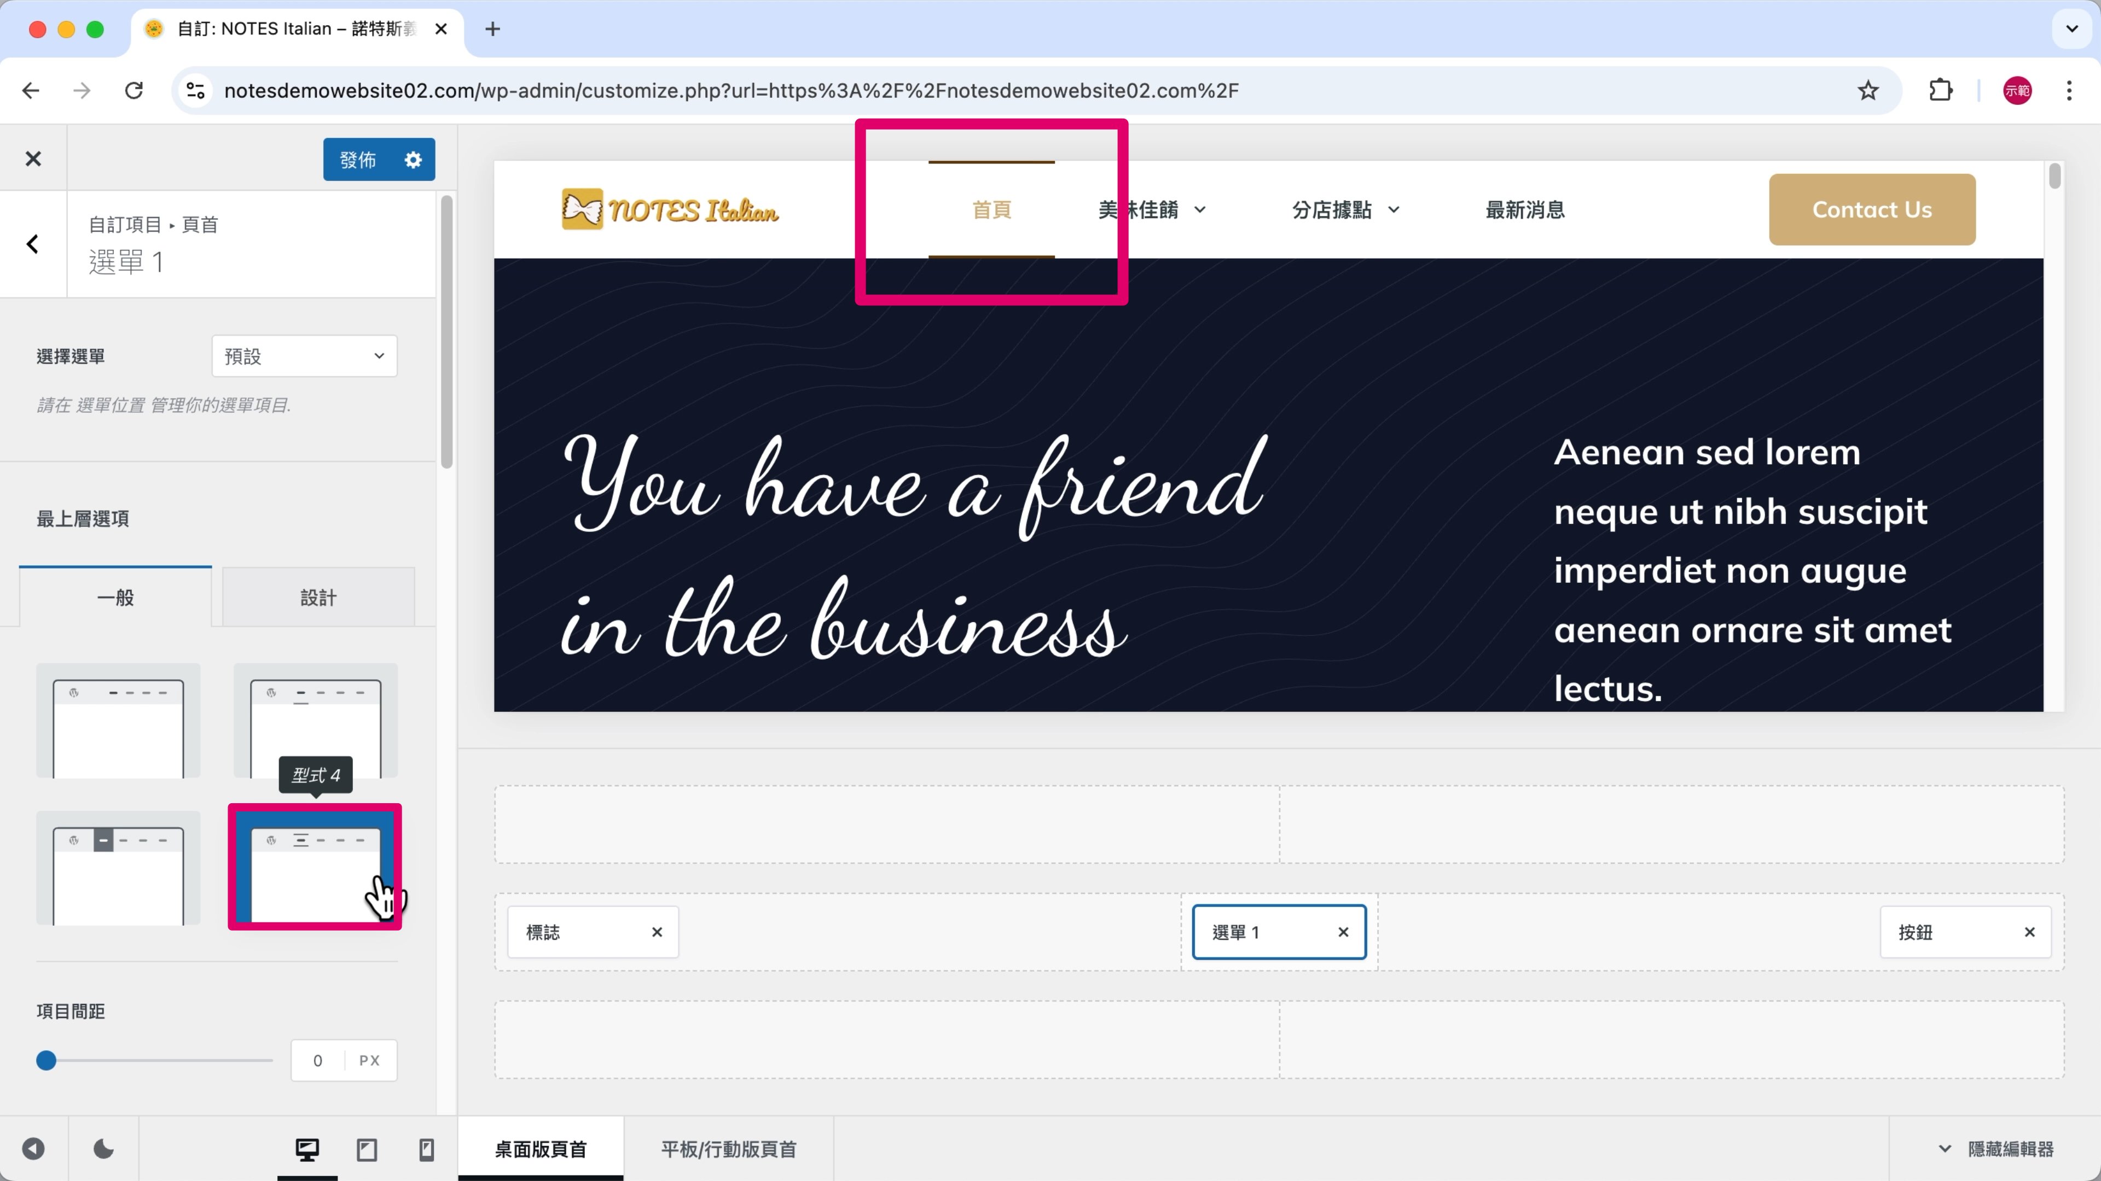Screen dimensions: 2101x1181
Task: Switch to mobile preview device icon
Action: pyautogui.click(x=427, y=1149)
